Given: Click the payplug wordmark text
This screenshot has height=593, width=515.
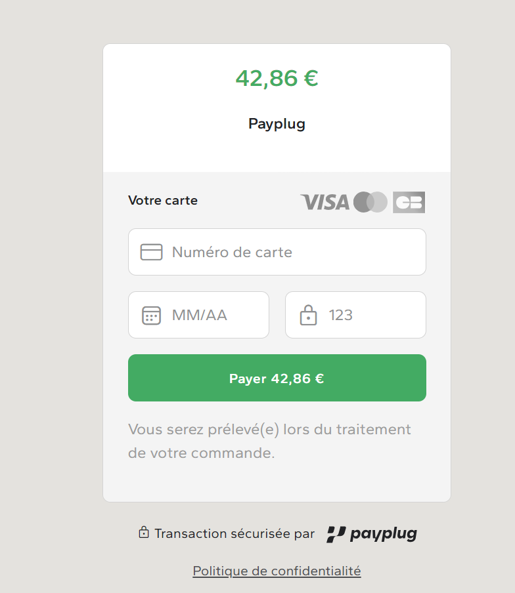Looking at the screenshot, I should 384,535.
